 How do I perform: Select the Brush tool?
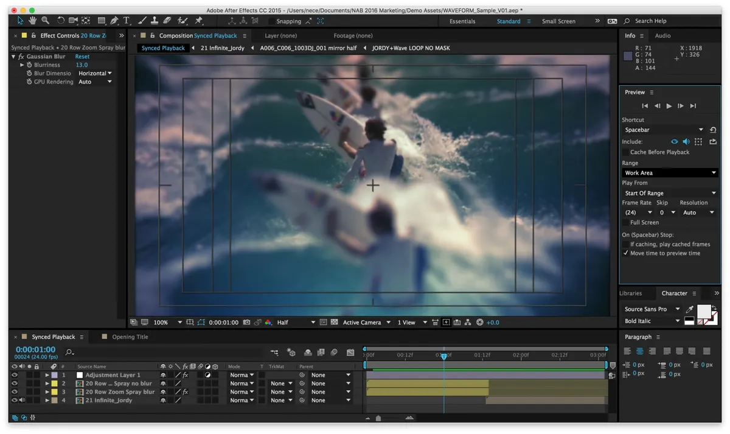tap(142, 21)
